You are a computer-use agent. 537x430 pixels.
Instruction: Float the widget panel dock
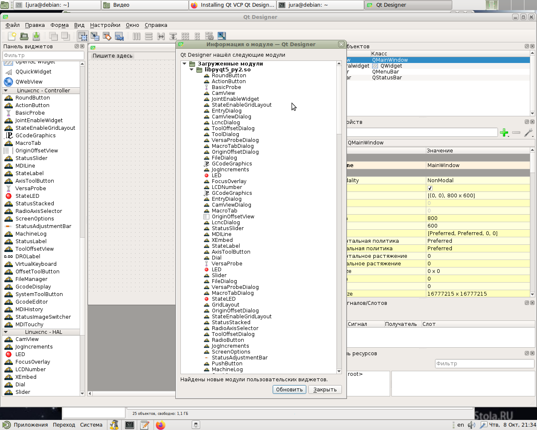(77, 46)
